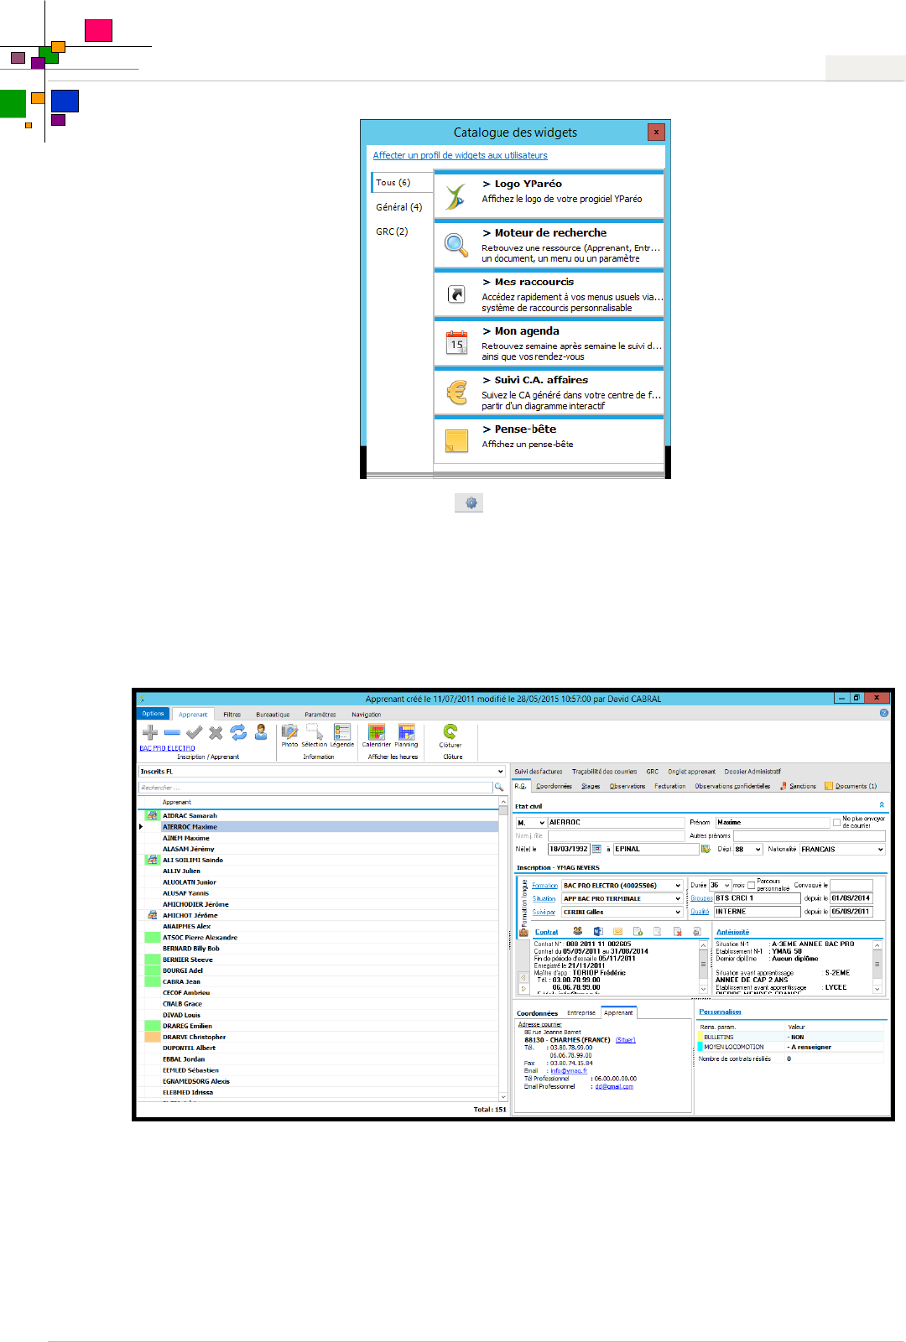Click the Word document icon in Contrat toolbar
Screen dimensions: 906x1342
coord(598,932)
